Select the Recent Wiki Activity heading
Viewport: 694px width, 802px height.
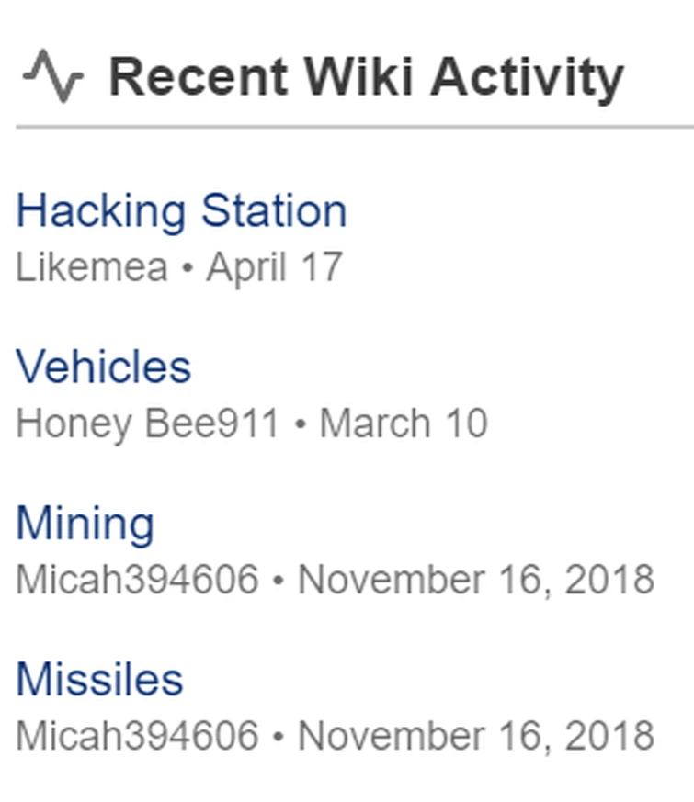(368, 76)
